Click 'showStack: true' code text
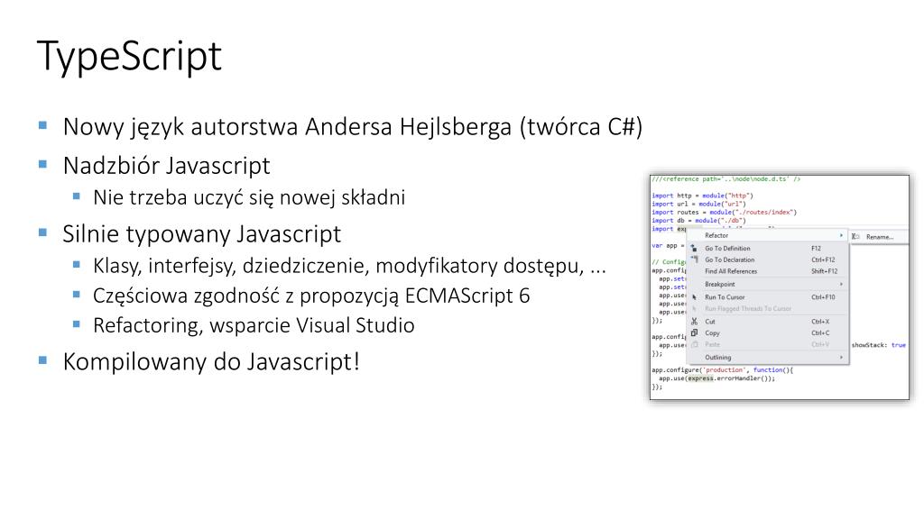This screenshot has width=924, height=519. (x=878, y=345)
